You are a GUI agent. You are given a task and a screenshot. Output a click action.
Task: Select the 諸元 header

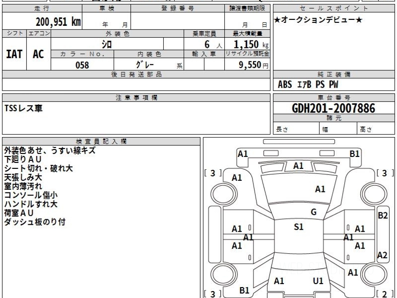pos(334,118)
